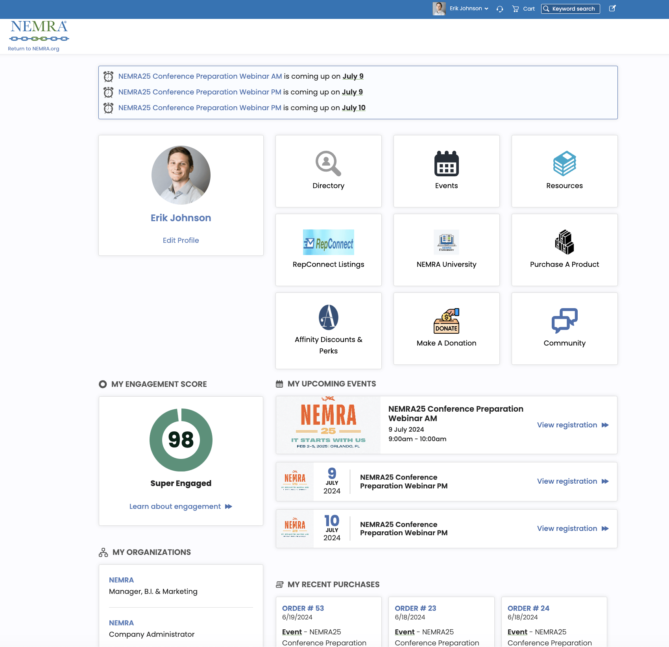This screenshot has height=647, width=669.
Task: View registration for Webinar AM event
Action: pos(573,425)
